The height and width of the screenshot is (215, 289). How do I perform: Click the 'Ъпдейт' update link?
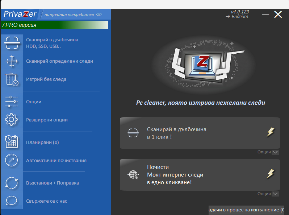click(237, 17)
